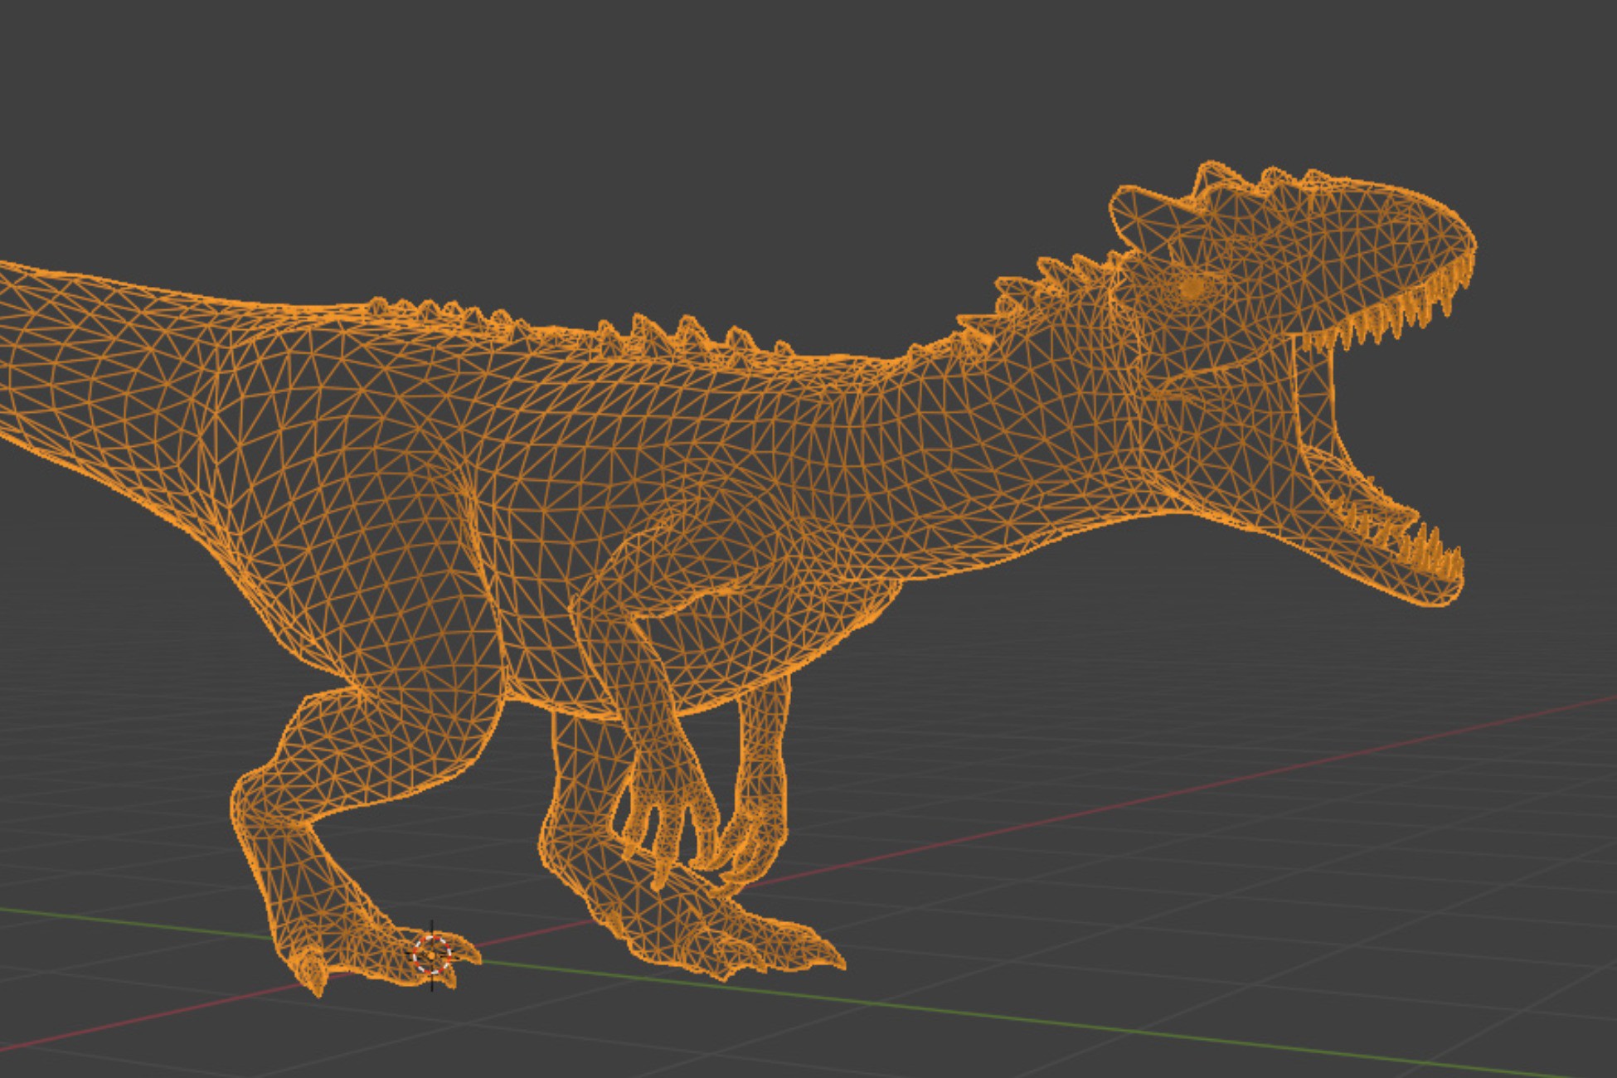Click the 3D cursor on the foot

(x=431, y=954)
